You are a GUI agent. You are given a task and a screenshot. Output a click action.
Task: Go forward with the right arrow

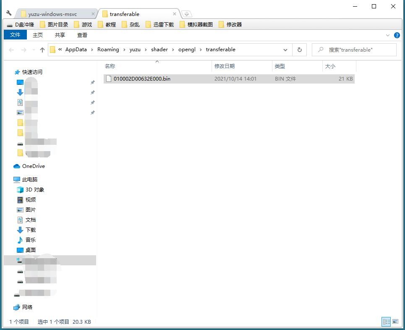(24, 50)
